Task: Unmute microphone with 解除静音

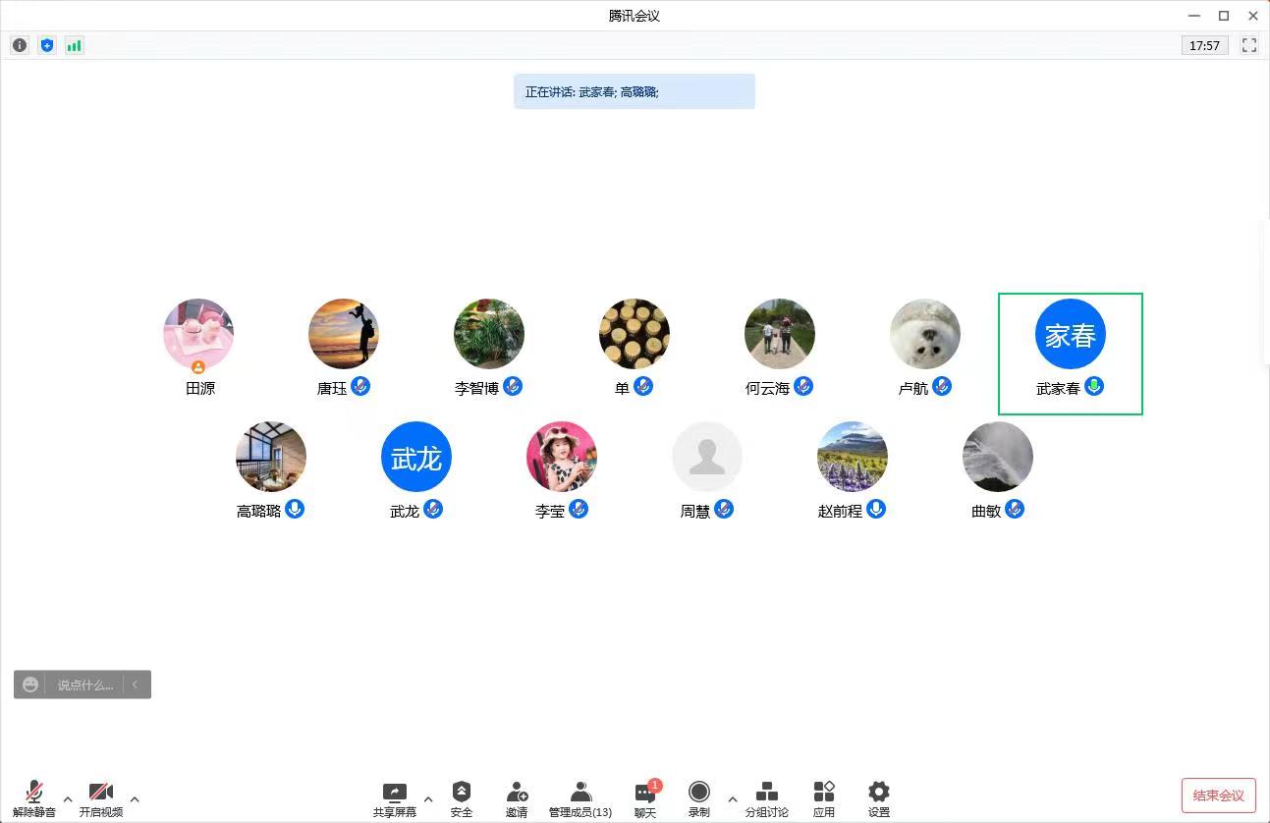Action: tap(34, 798)
